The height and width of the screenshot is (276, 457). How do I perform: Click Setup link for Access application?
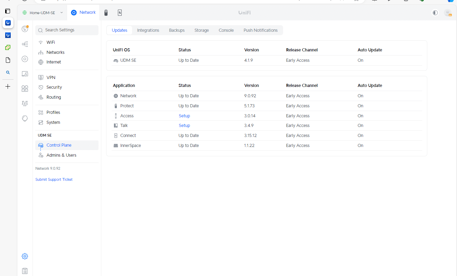[184, 116]
